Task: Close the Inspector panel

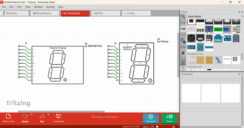Action: [242, 74]
